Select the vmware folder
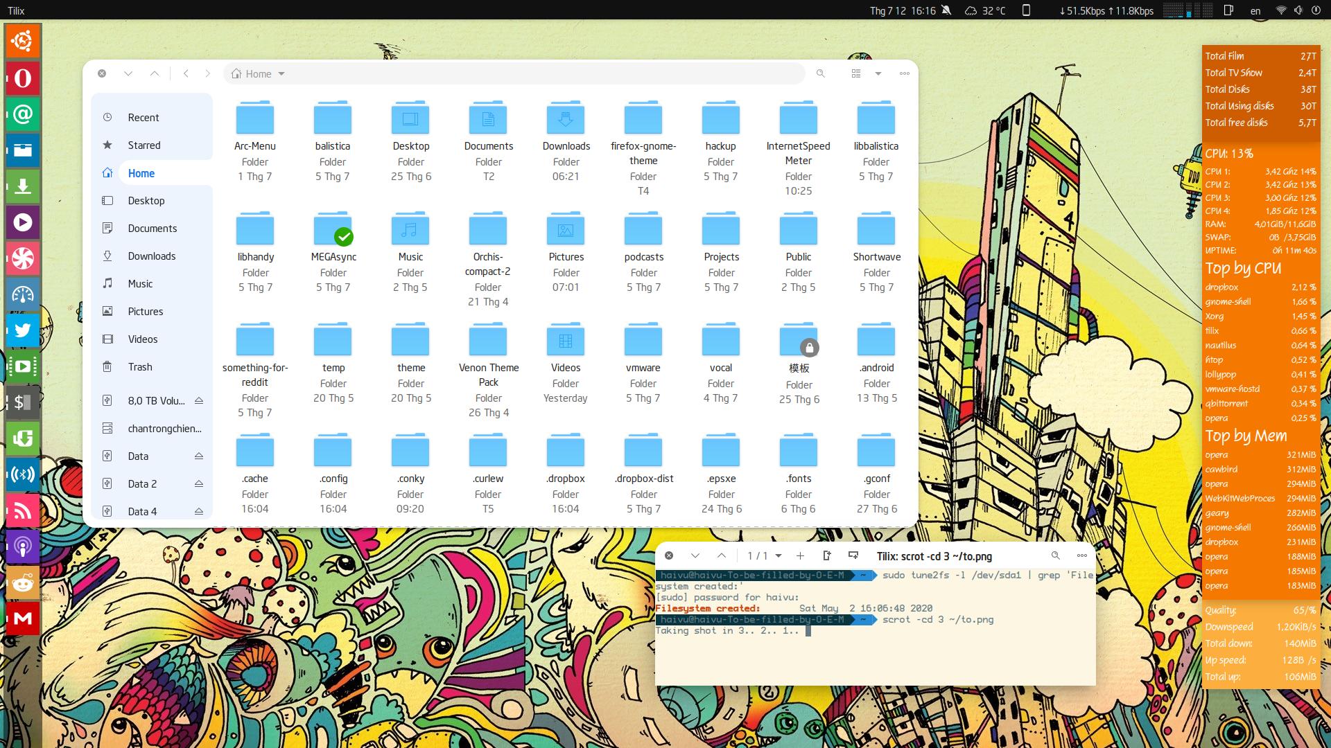 pyautogui.click(x=643, y=363)
